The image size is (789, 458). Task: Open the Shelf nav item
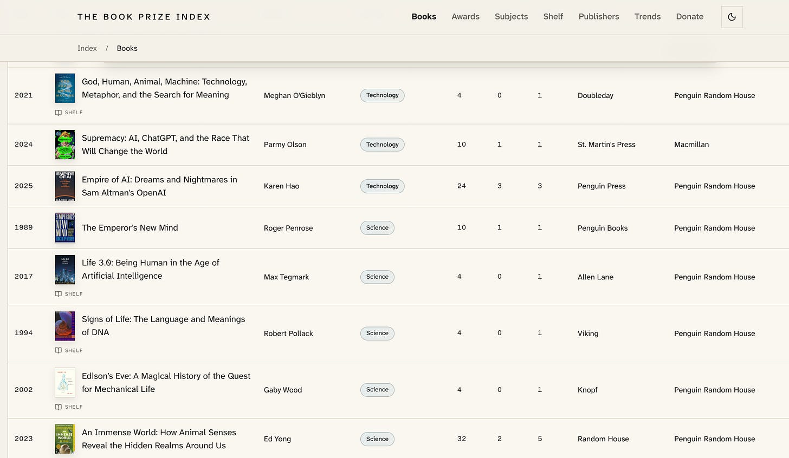coord(553,17)
